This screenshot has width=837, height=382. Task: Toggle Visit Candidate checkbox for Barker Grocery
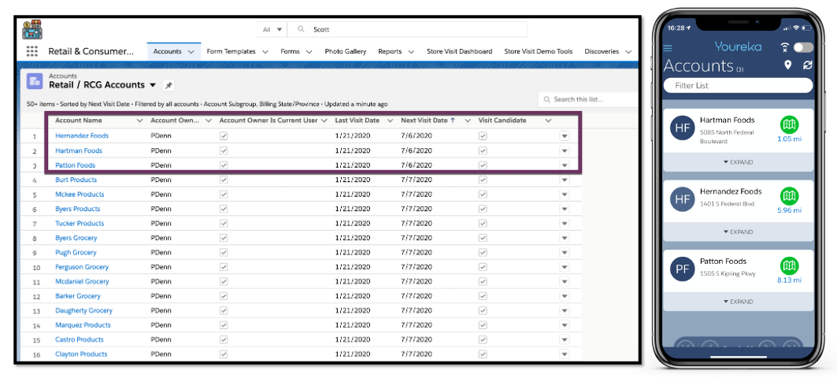[x=483, y=296]
